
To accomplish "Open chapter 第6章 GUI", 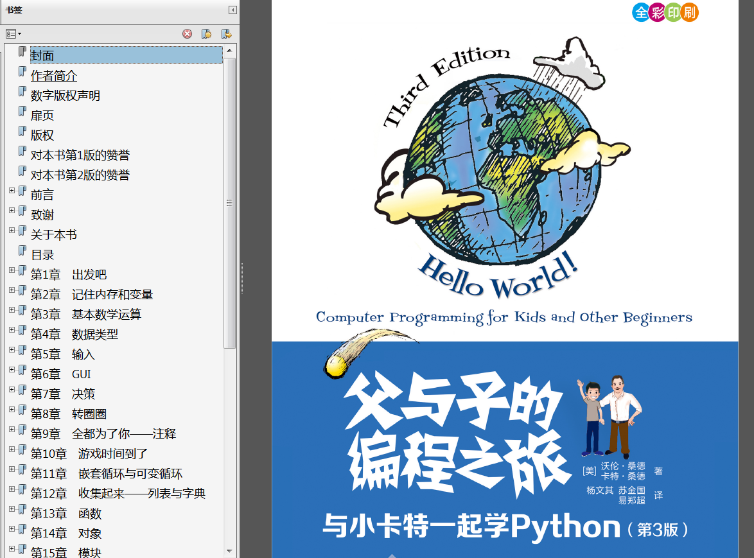I will pyautogui.click(x=61, y=374).
